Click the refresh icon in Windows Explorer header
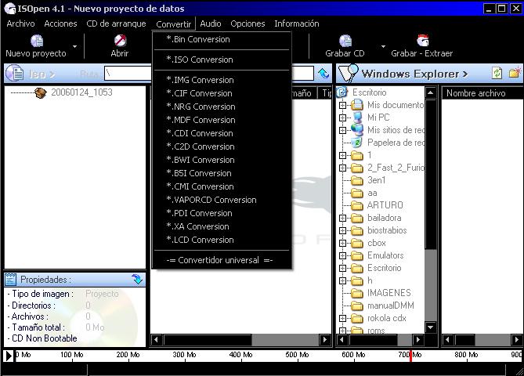The image size is (524, 376). tap(497, 73)
